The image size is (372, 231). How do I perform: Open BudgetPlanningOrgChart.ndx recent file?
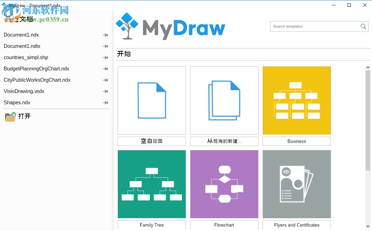point(36,69)
